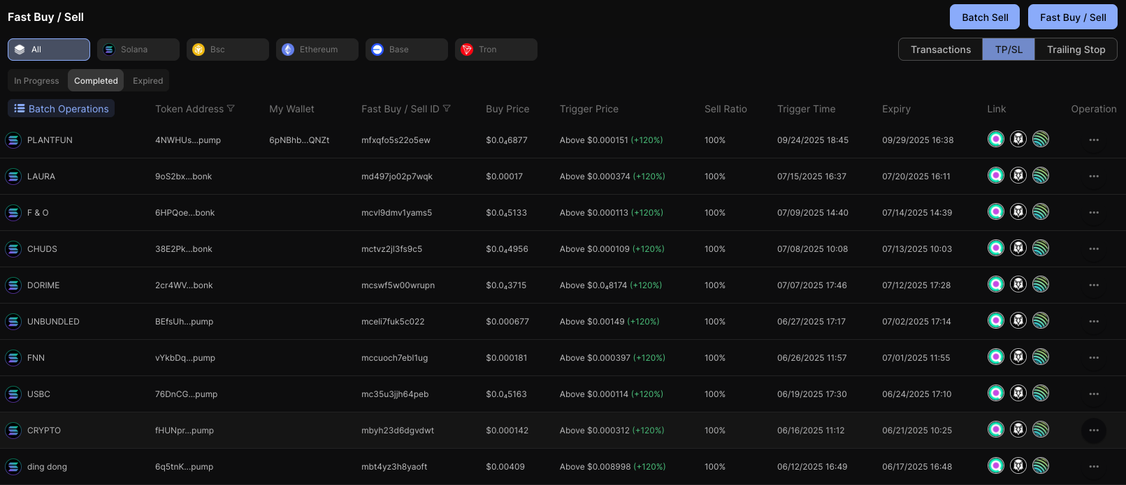Click the Batch Sell button
This screenshot has height=485, width=1126.
[x=985, y=17]
